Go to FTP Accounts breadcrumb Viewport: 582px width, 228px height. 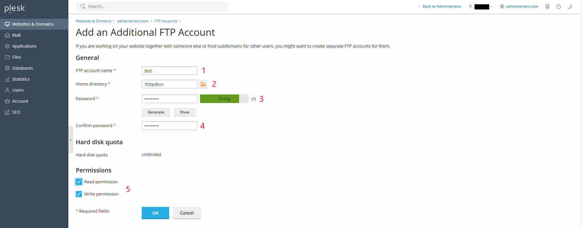166,21
